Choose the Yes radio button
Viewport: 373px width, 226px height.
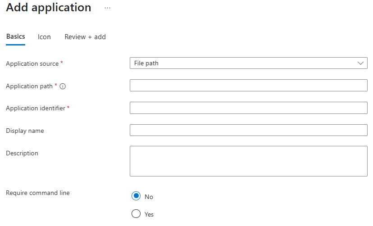(x=136, y=214)
